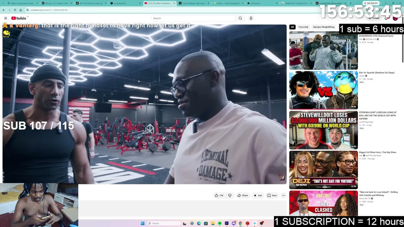Select the All filter chip
Viewport: 404px width, 227px height.
tap(292, 27)
